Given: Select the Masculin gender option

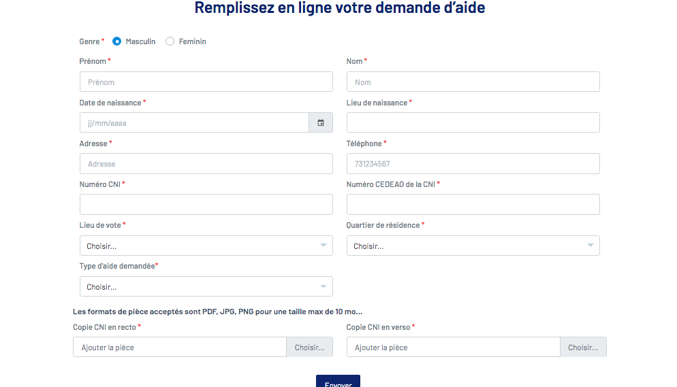Looking at the screenshot, I should 117,41.
